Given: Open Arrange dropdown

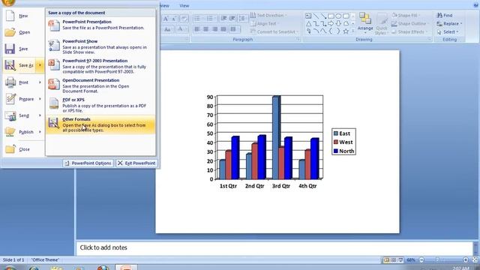Looking at the screenshot, I should pyautogui.click(x=365, y=23).
